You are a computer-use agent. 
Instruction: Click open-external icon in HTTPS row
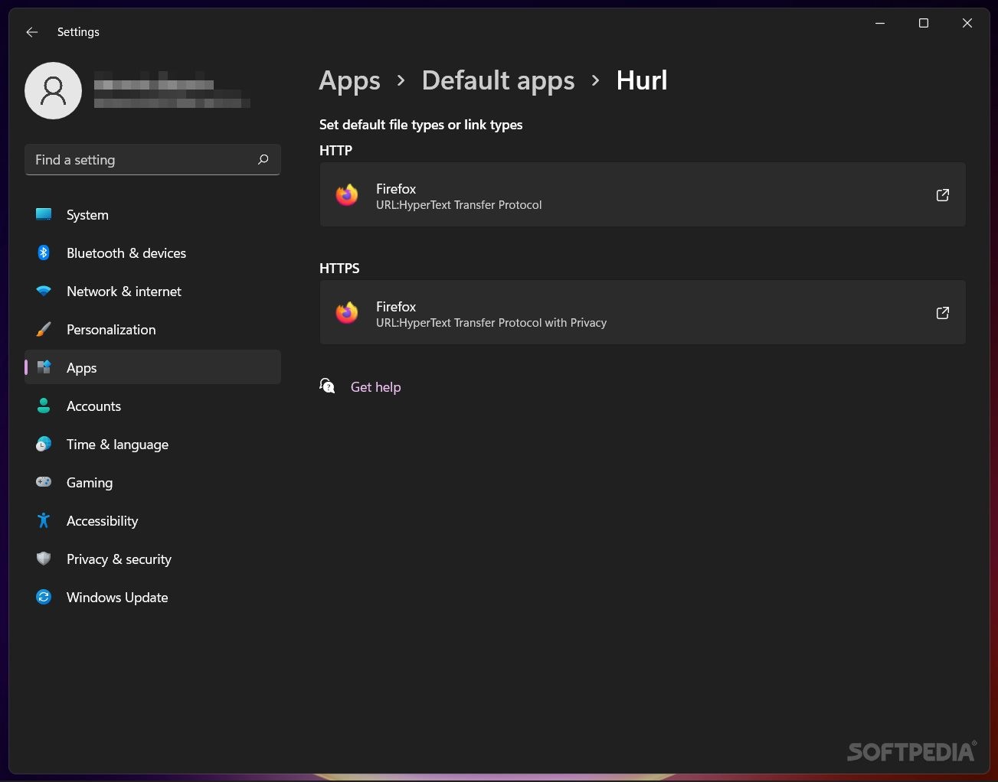tap(943, 313)
